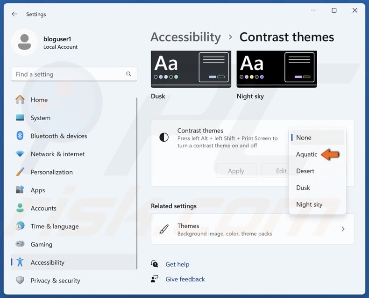
Task: Click the Dusk theme preview thumbnail
Action: pos(191,69)
